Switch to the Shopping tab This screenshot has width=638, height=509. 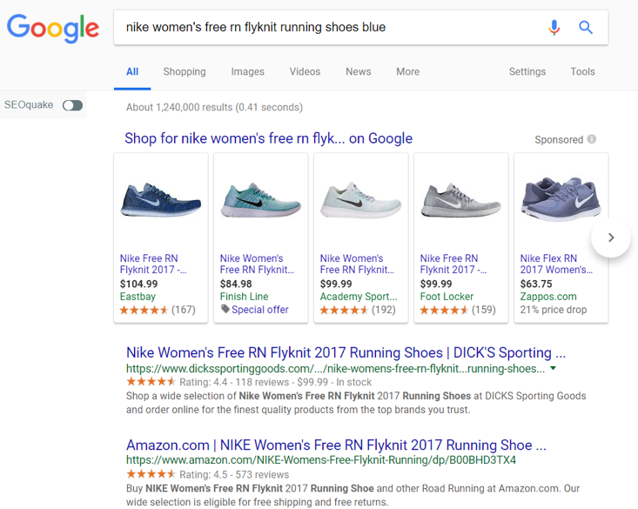point(185,71)
